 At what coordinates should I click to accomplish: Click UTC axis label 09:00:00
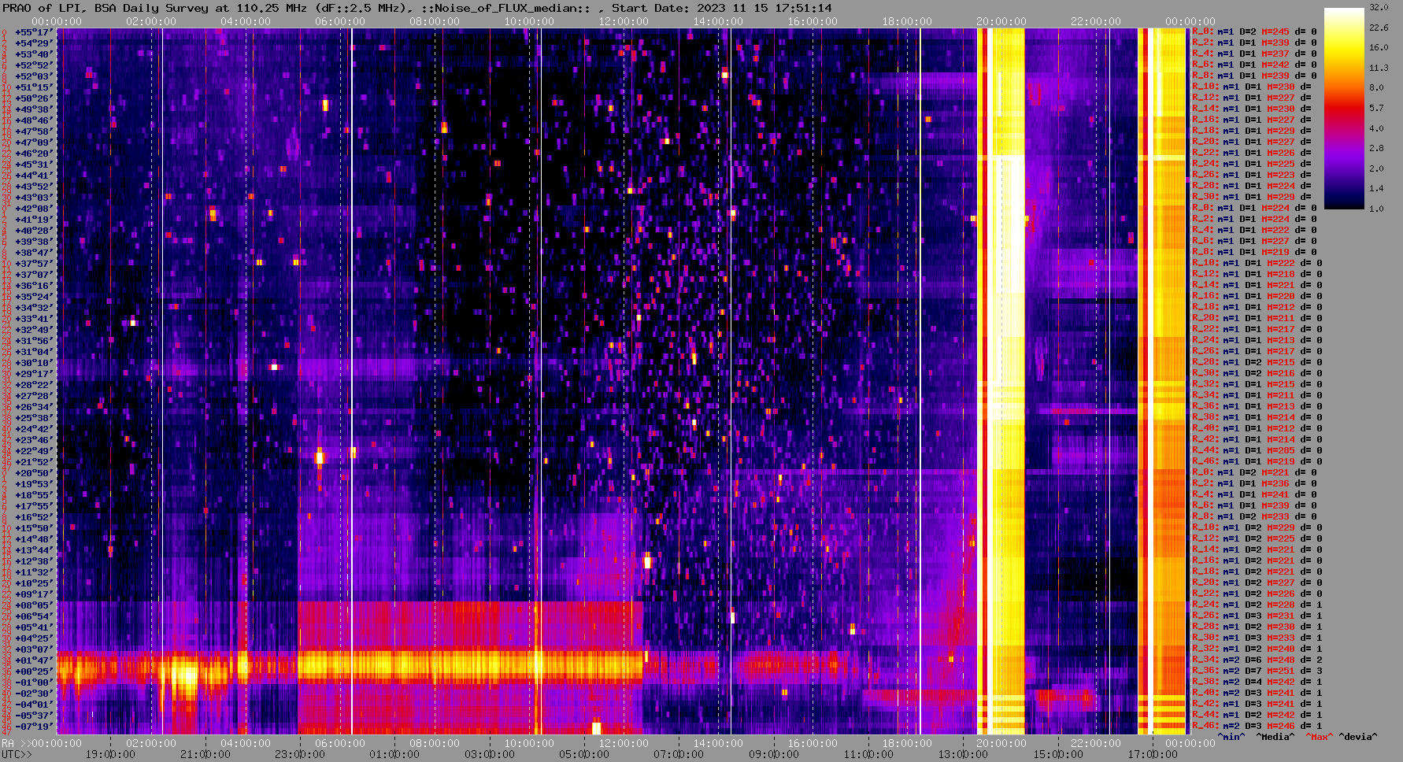pos(774,754)
